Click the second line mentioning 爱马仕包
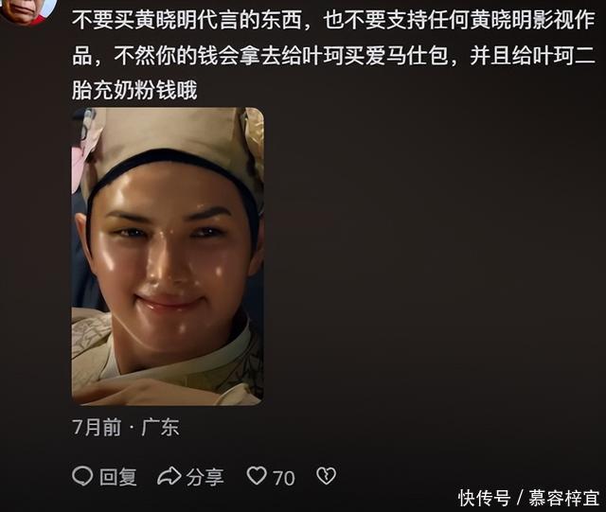The height and width of the screenshot is (512, 606). click(333, 55)
